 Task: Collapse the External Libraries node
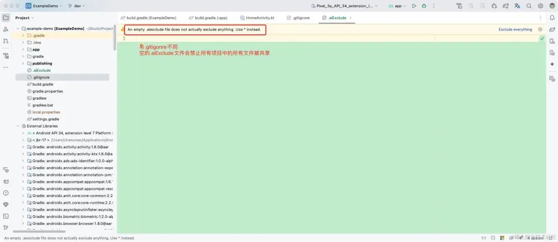tap(18, 126)
